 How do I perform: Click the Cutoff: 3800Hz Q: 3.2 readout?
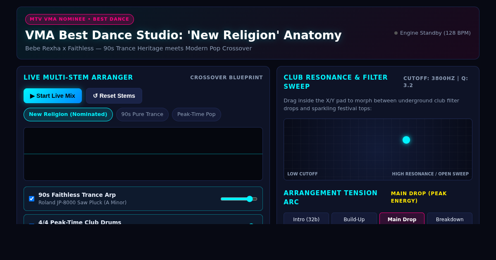(438, 82)
